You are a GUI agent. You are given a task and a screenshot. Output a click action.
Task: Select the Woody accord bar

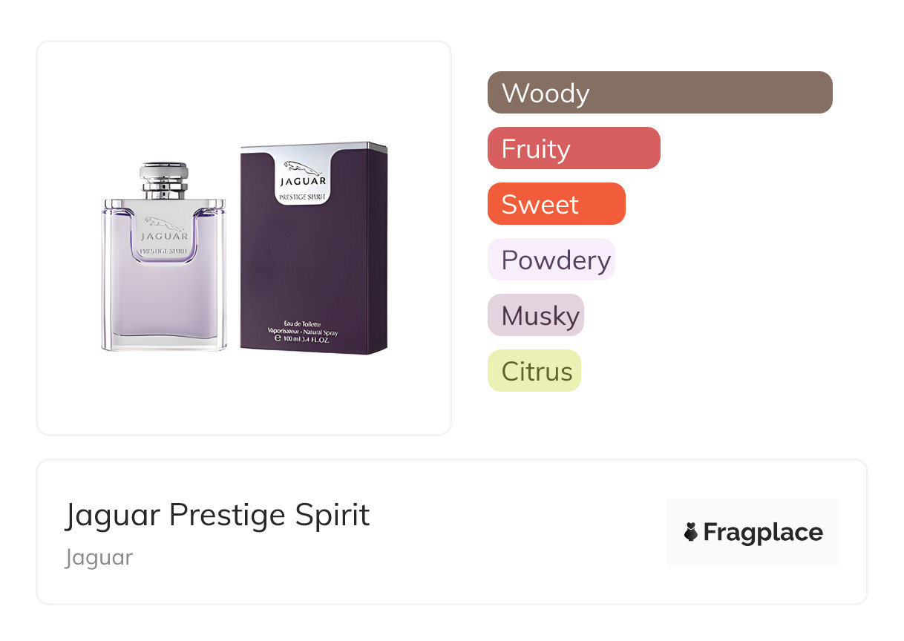[x=660, y=93]
